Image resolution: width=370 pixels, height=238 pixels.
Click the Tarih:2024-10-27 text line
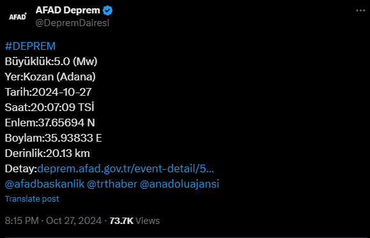click(x=48, y=92)
